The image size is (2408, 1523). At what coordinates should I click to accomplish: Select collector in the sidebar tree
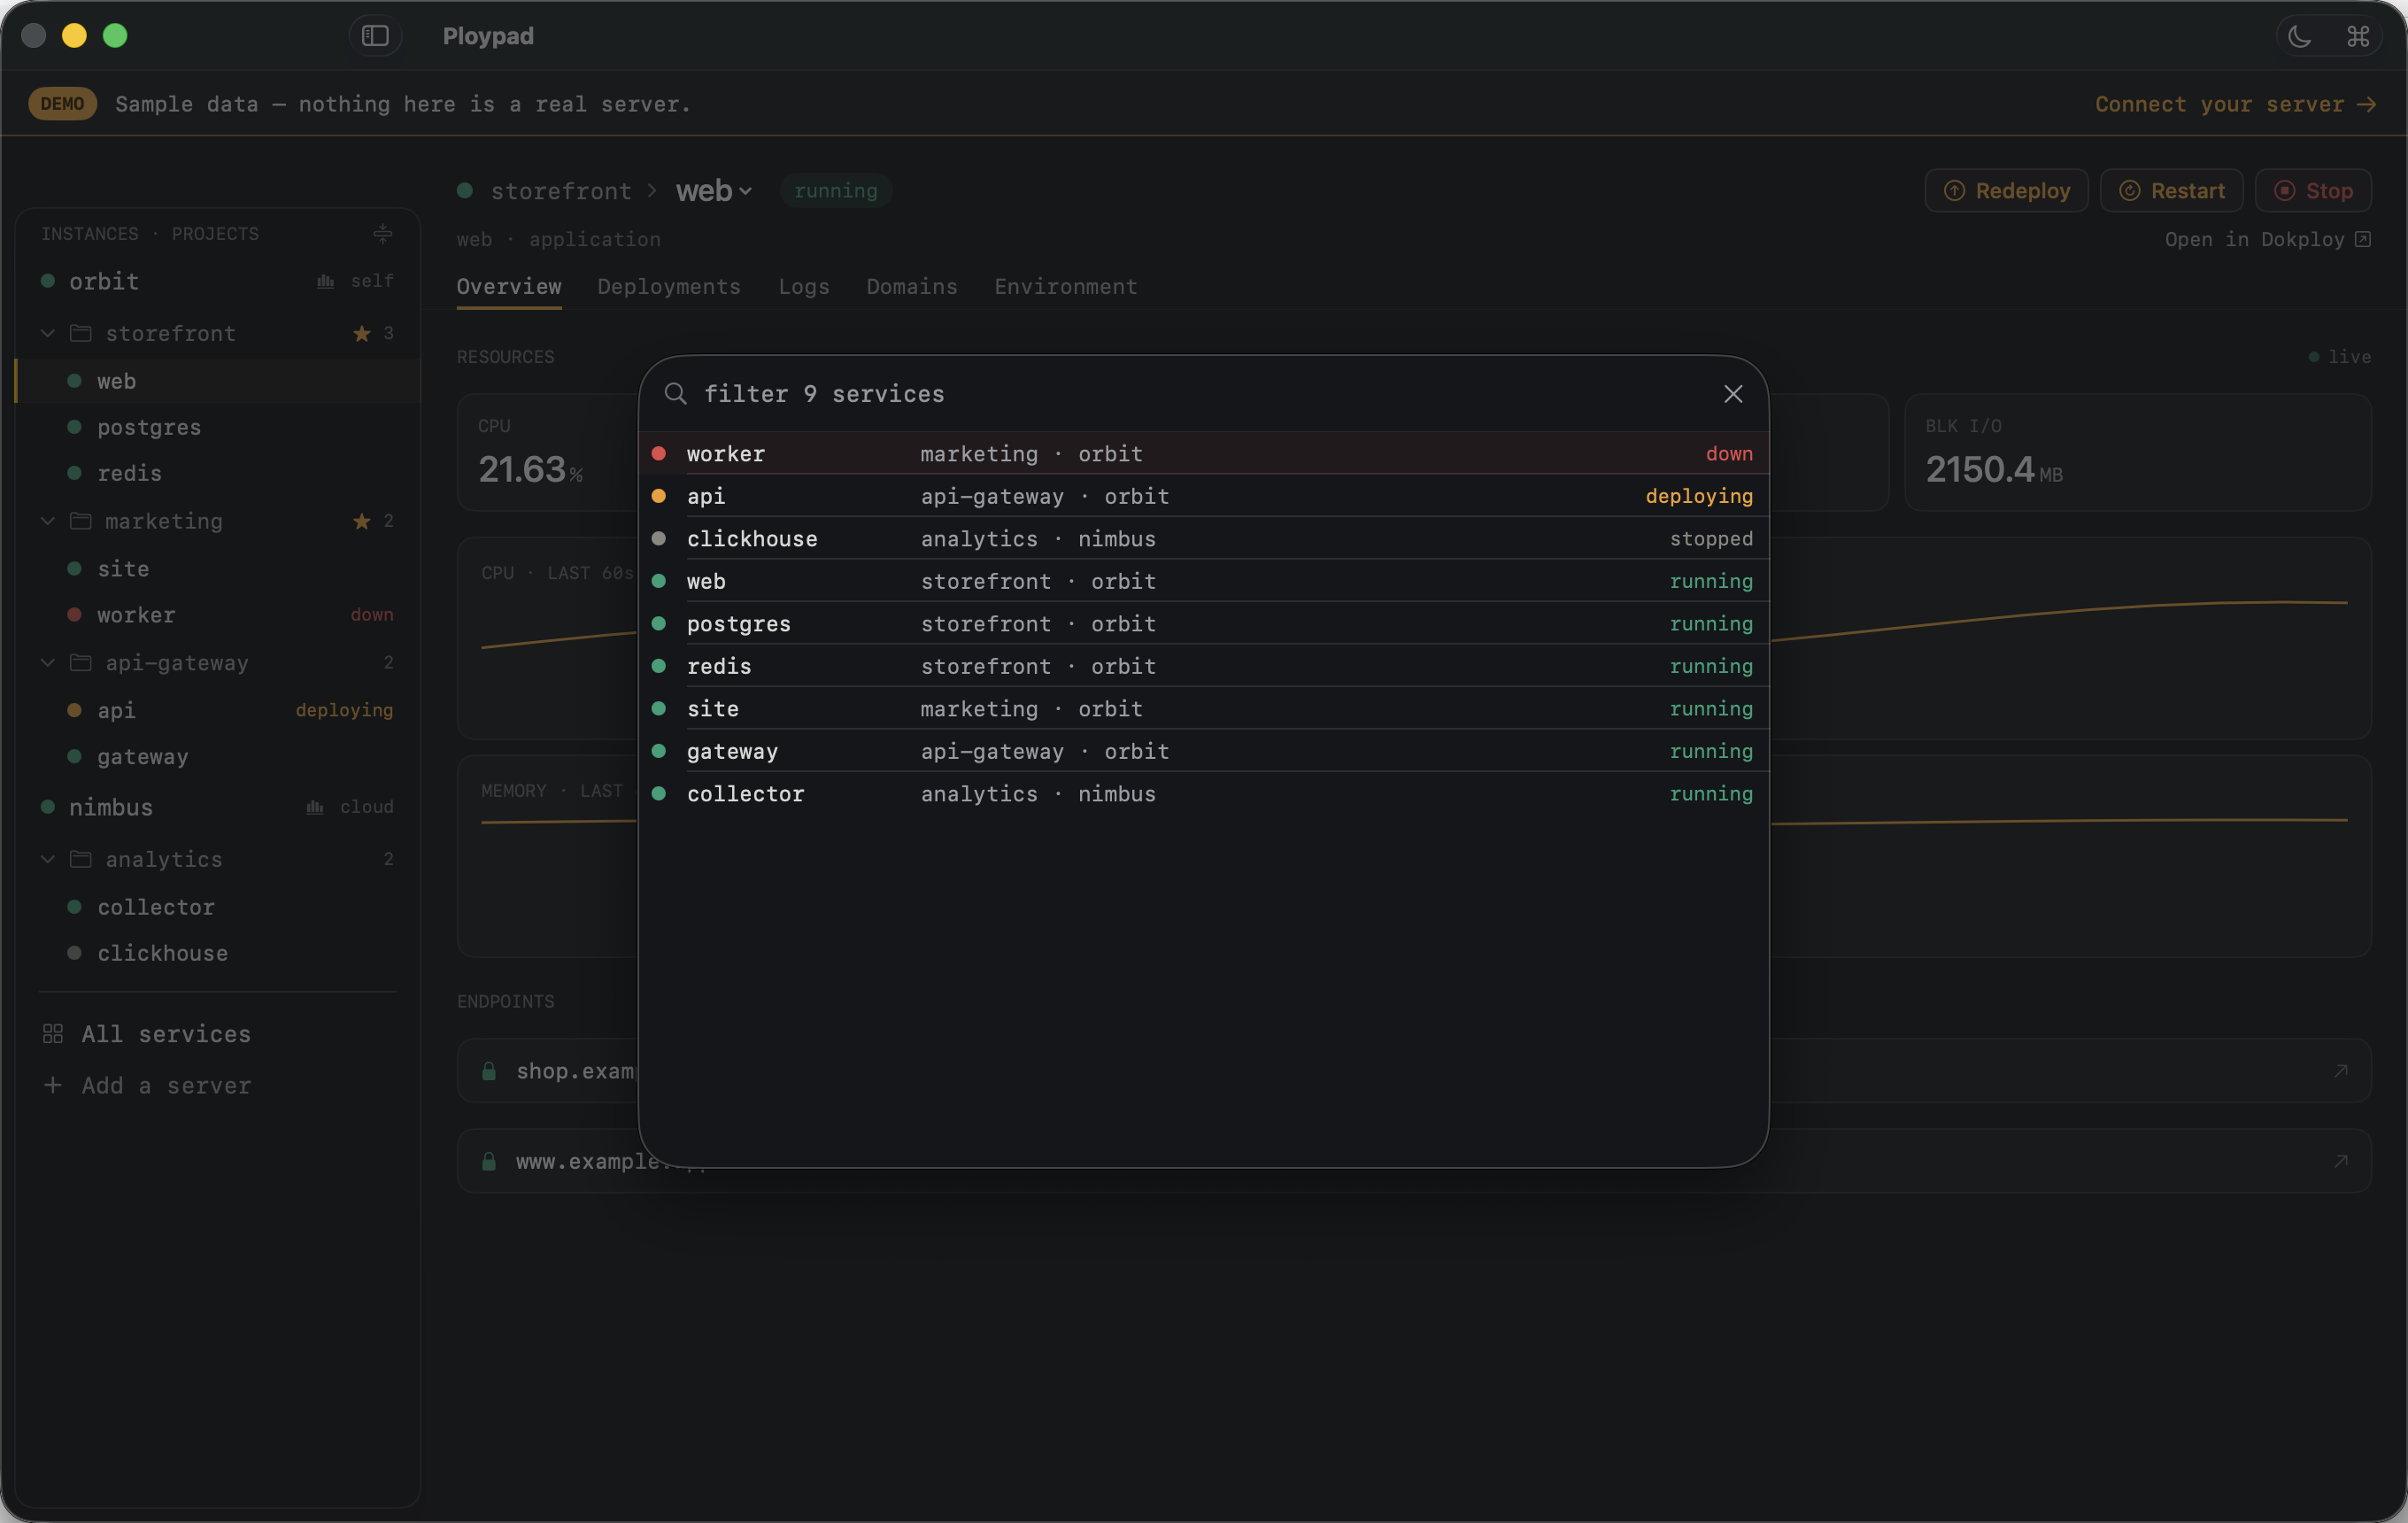(x=218, y=907)
